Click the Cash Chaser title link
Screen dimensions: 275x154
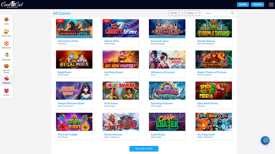(158, 135)
